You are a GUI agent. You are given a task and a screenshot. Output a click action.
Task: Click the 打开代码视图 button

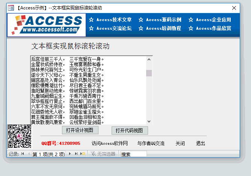pos(130,130)
